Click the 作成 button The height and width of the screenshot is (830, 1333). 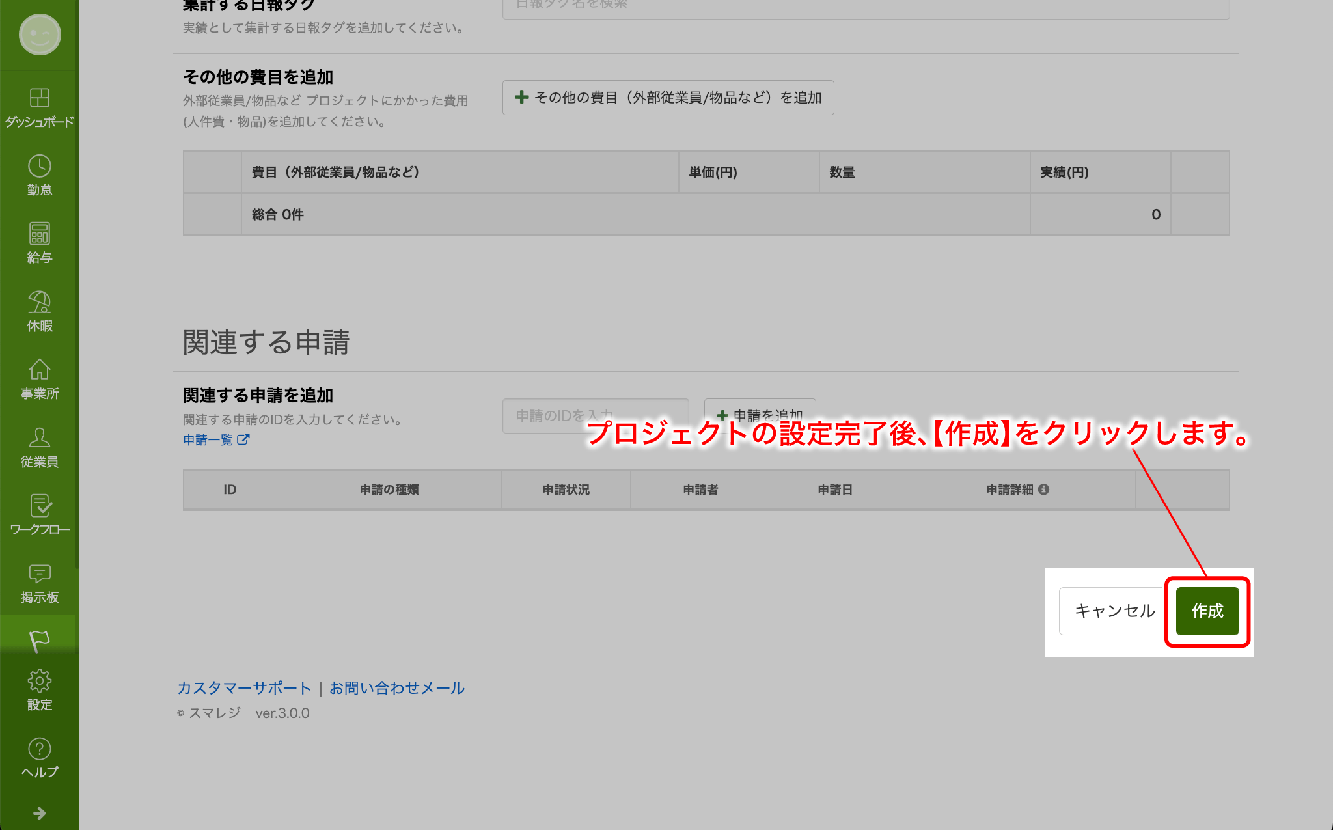pos(1207,611)
